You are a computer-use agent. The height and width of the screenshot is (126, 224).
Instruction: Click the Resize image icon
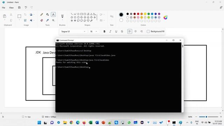tap(25, 20)
